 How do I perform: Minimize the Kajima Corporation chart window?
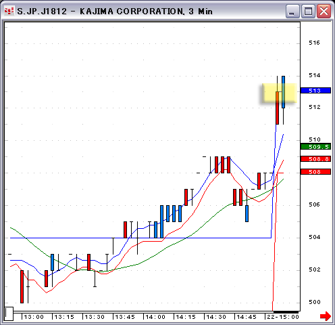(292, 11)
